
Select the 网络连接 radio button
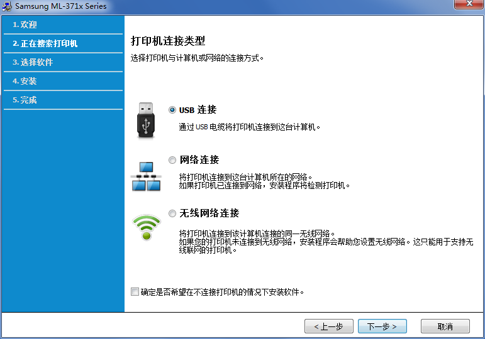click(x=172, y=160)
